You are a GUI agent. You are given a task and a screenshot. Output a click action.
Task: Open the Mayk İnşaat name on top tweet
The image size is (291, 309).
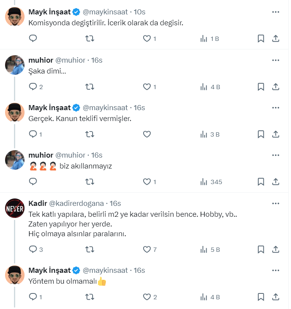pyautogui.click(x=49, y=12)
